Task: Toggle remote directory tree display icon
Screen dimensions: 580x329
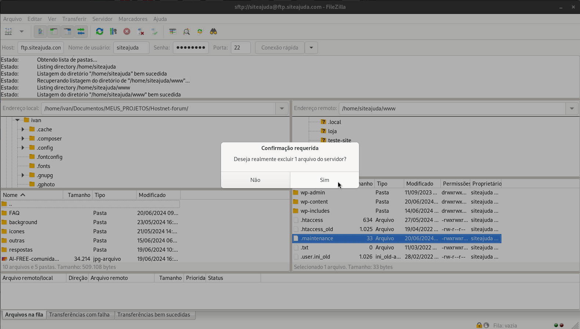Action: 68,32
